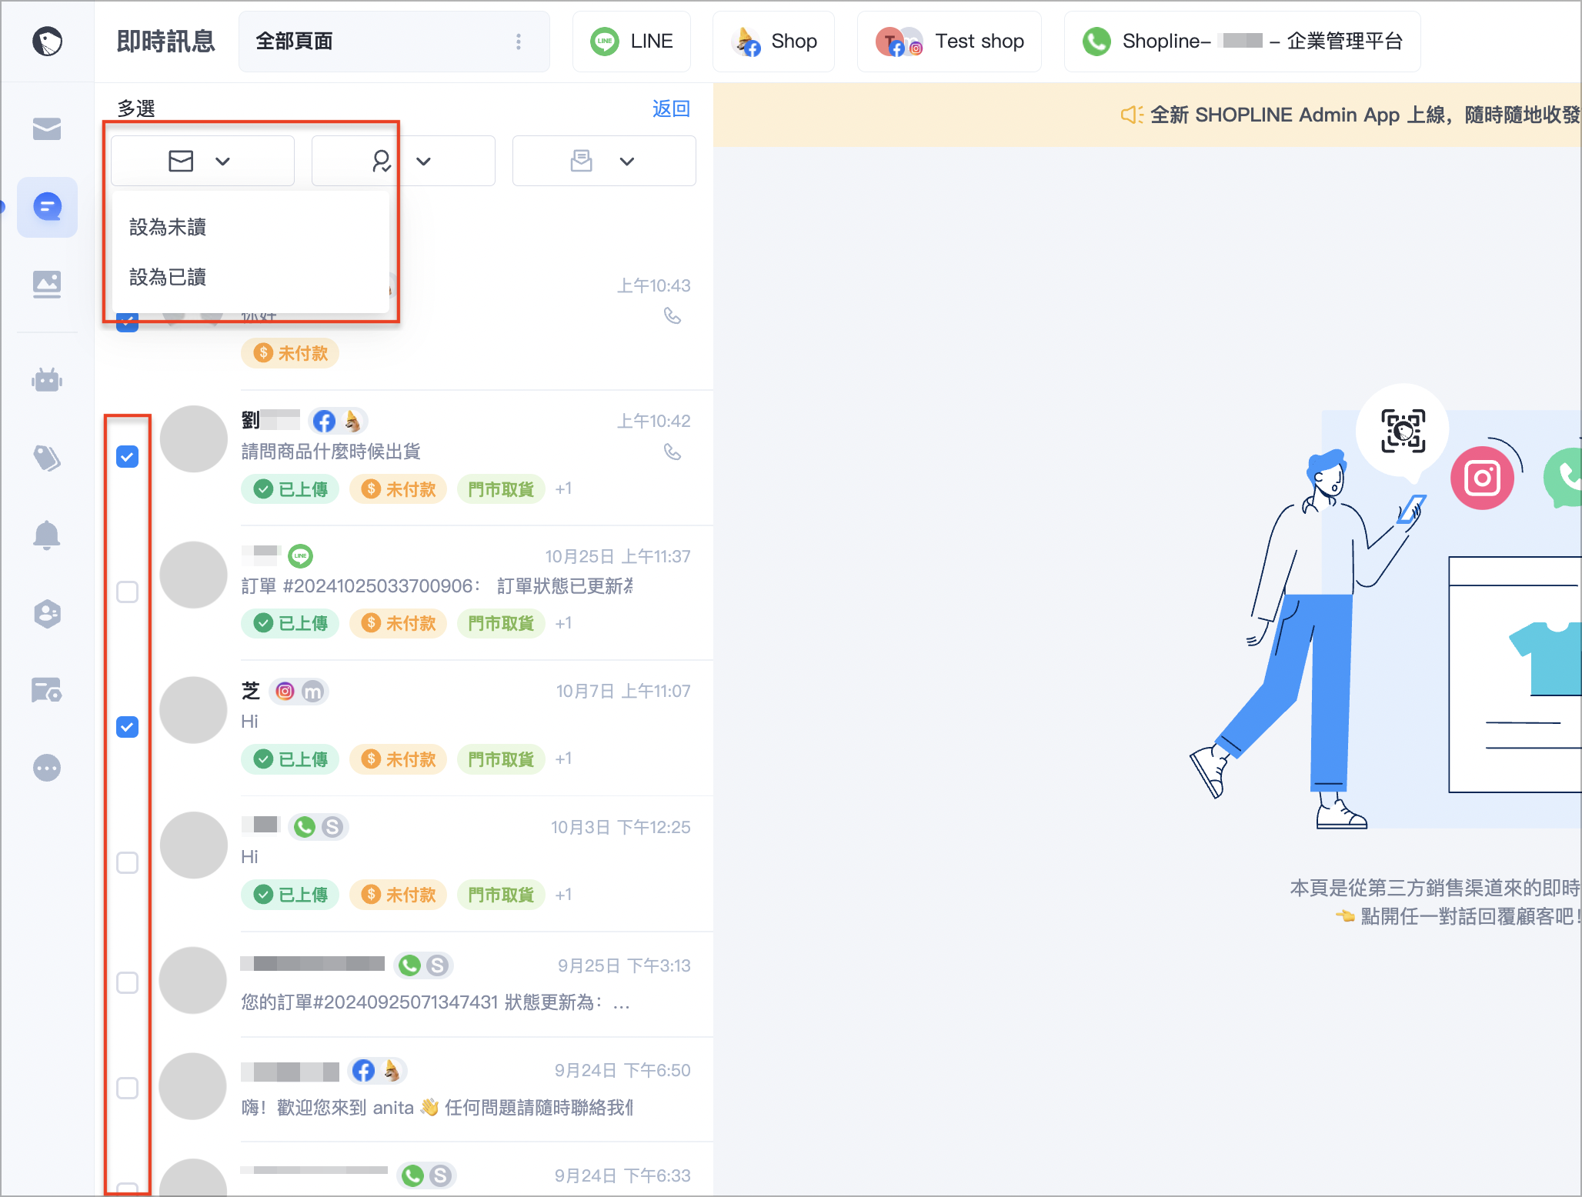1582x1197 pixels.
Task: Click message text 請問商品什麼時候出貨
Action: [x=331, y=452]
